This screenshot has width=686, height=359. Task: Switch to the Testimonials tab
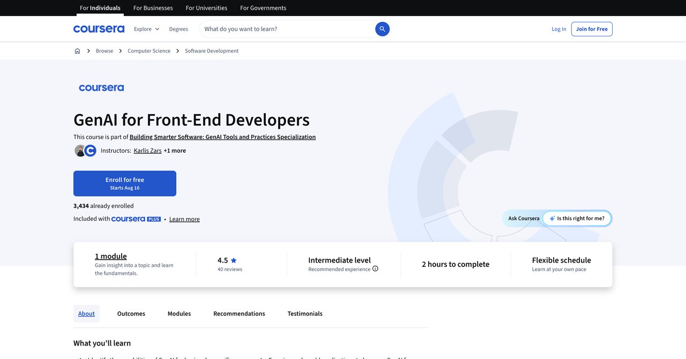click(305, 314)
